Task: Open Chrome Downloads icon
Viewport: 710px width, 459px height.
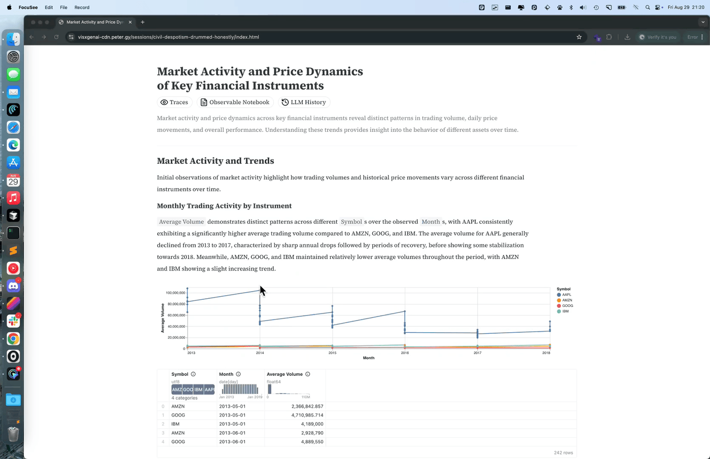Action: coord(627,37)
